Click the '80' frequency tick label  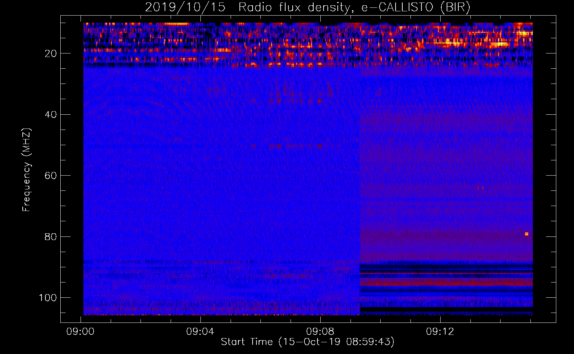coord(51,236)
